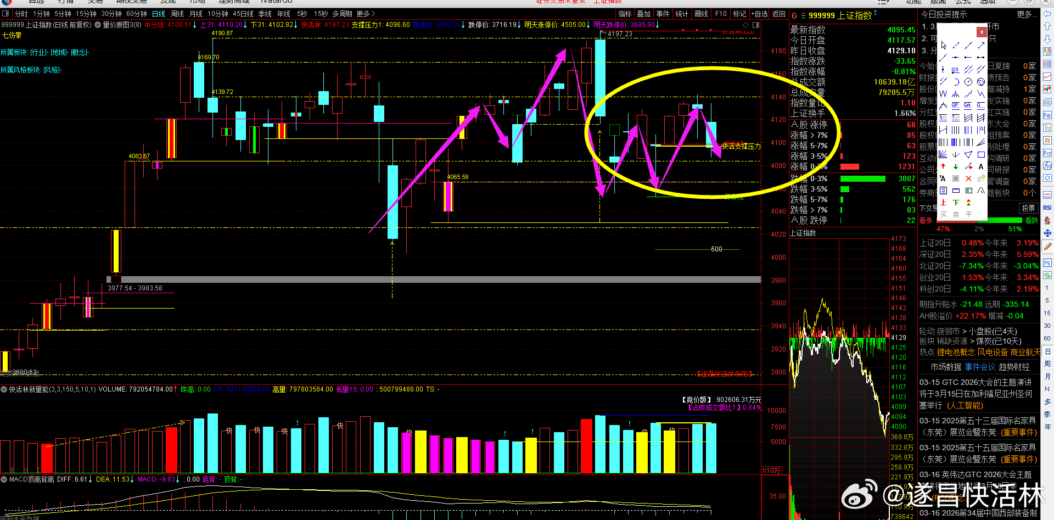The height and width of the screenshot is (520, 1054).
Task: Toggle the 量价原图 indicator check circle
Action: [98, 25]
